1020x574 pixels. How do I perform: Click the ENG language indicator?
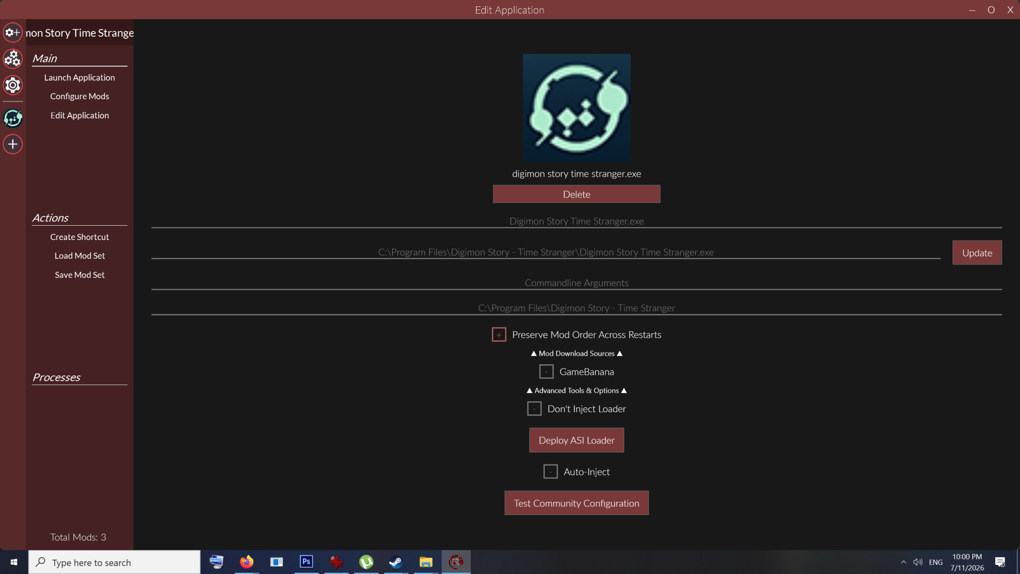click(936, 562)
